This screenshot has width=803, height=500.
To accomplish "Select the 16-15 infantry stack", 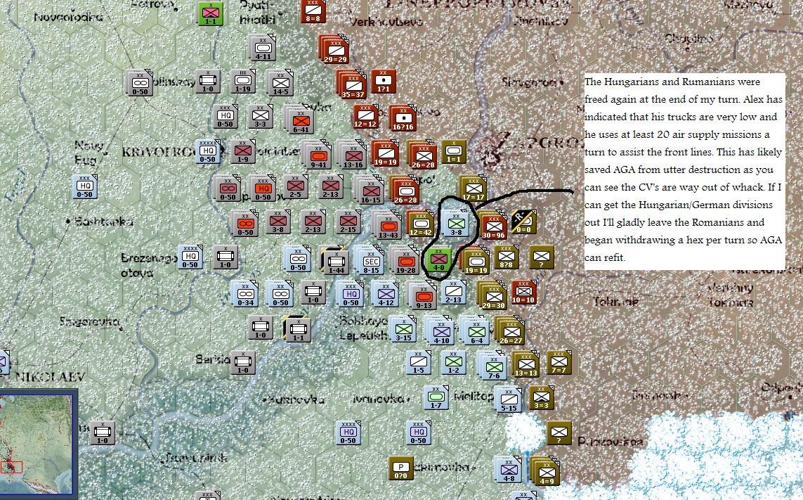I will [x=370, y=191].
